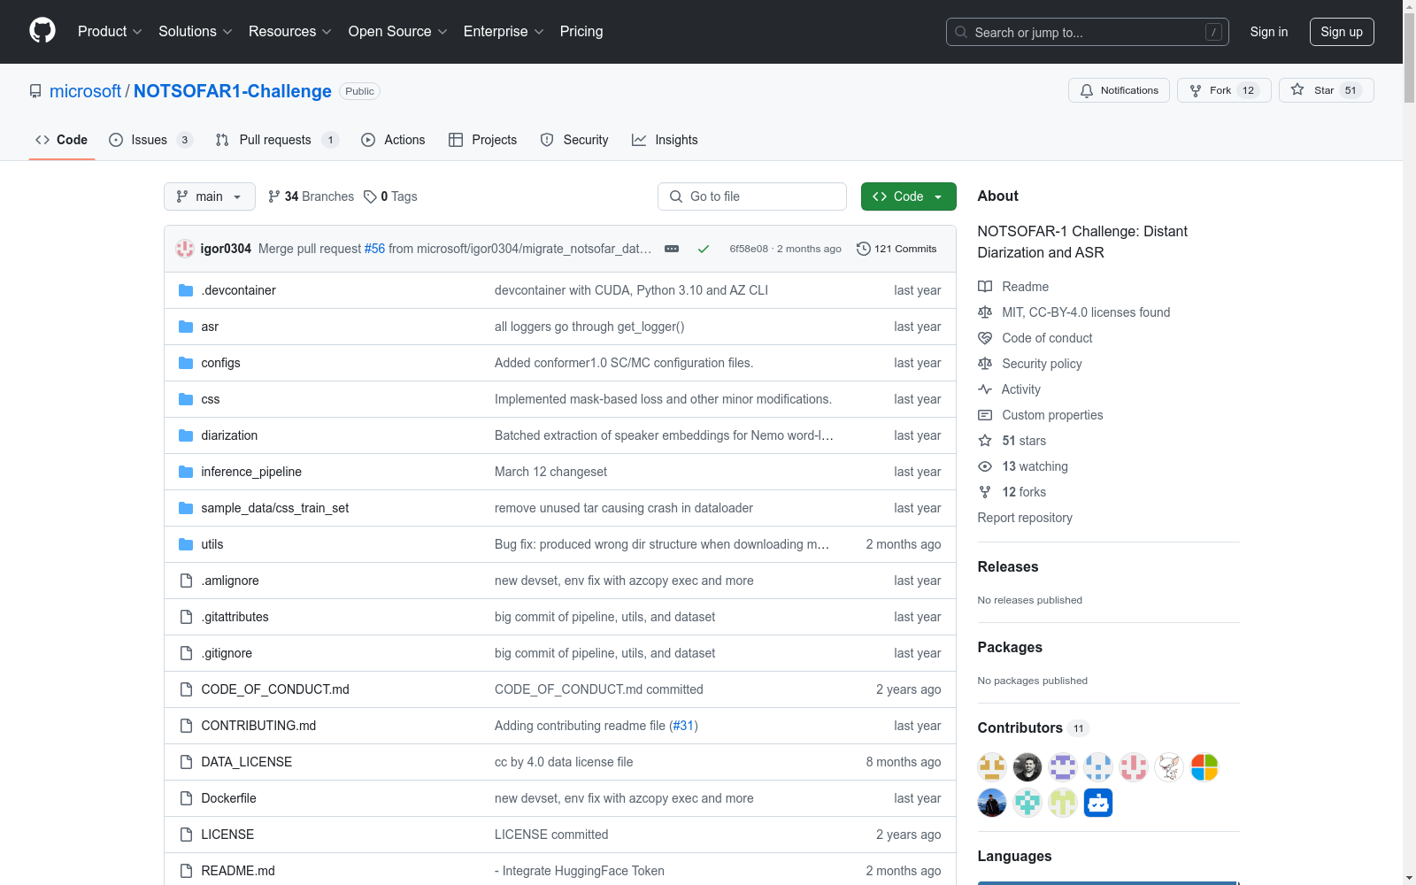Fork the repository using Fork button
The width and height of the screenshot is (1416, 885).
click(x=1224, y=90)
